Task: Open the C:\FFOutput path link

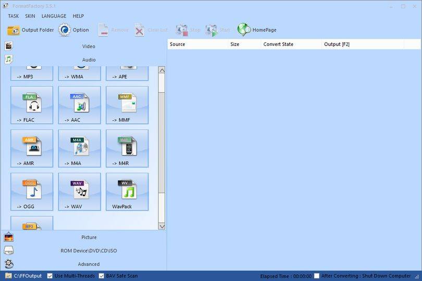Action: coord(28,276)
